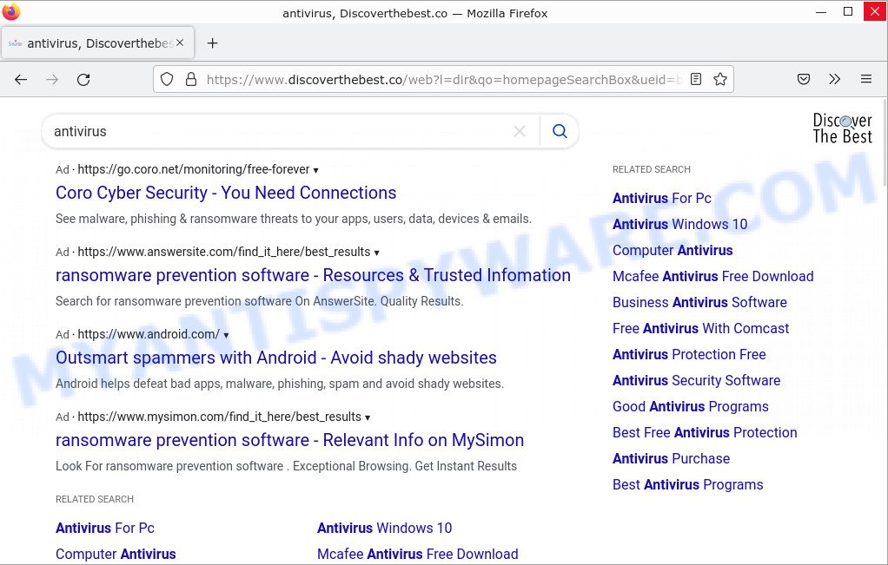The width and height of the screenshot is (888, 565).
Task: Select the antivirus, Discoverthebest tab
Action: tap(97, 43)
